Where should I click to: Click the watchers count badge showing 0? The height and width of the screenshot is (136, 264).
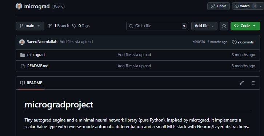tap(255, 6)
